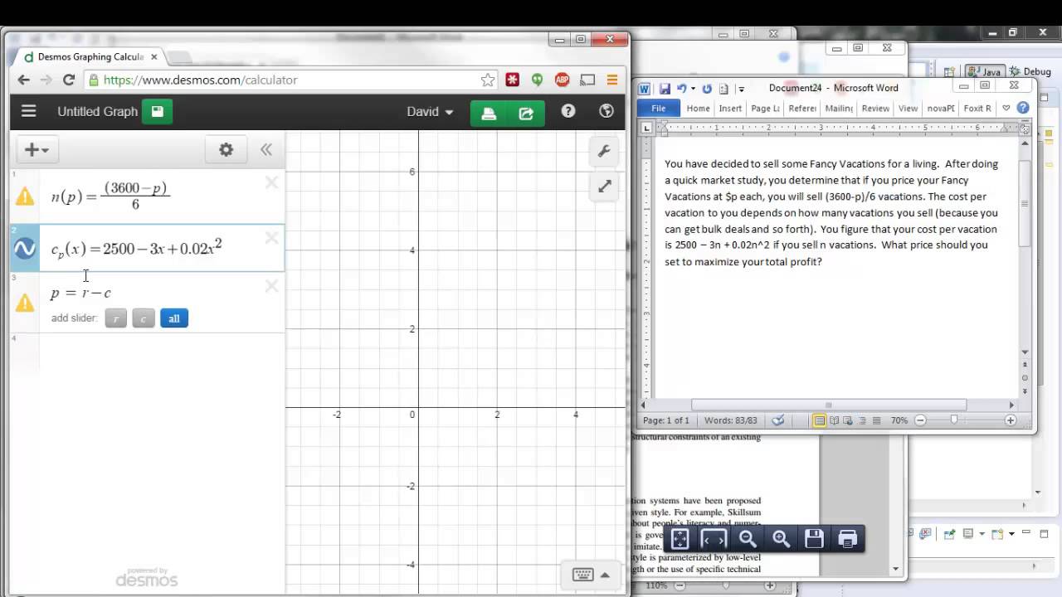Image resolution: width=1062 pixels, height=597 pixels.
Task: Click the fit page icon in PDF toolbar
Action: [x=680, y=539]
